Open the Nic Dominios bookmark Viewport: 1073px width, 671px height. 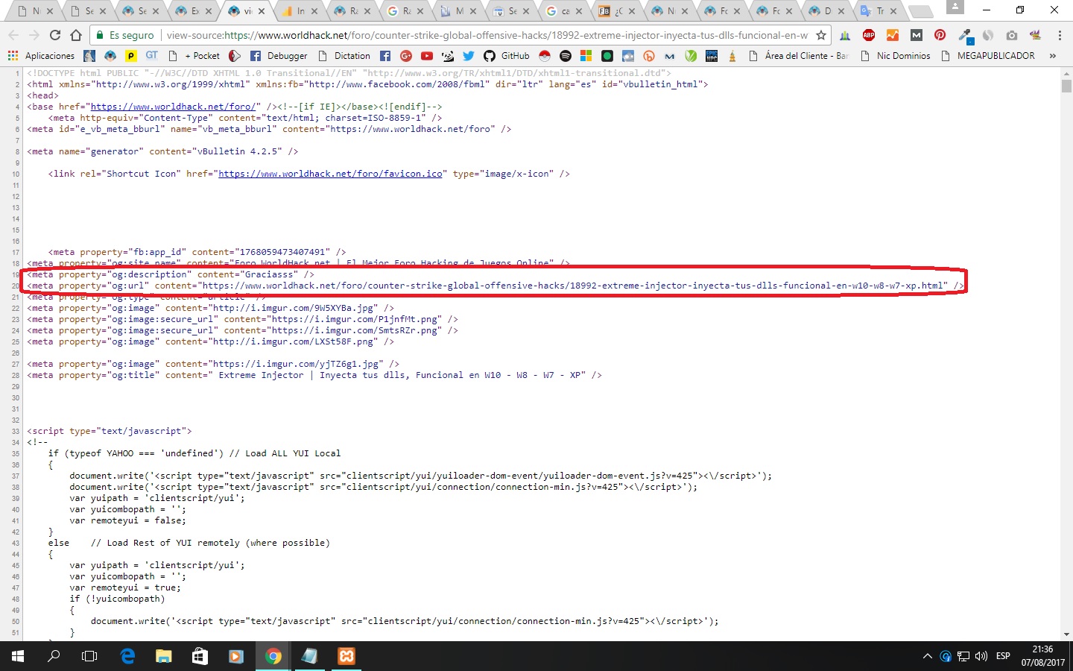895,56
